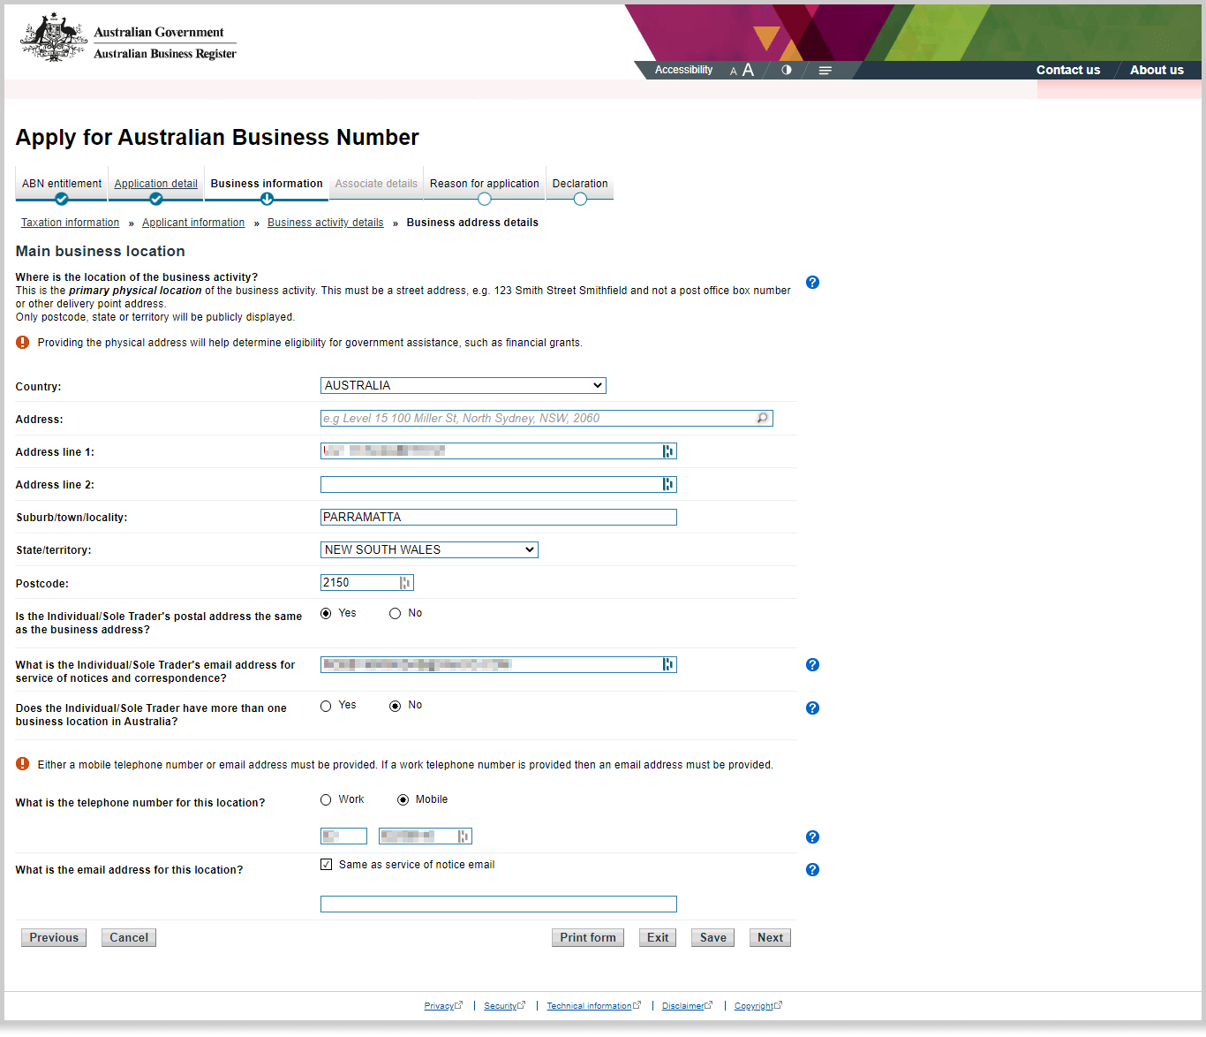Click the Suburb/town/locality field
The width and height of the screenshot is (1206, 1037).
coord(498,518)
